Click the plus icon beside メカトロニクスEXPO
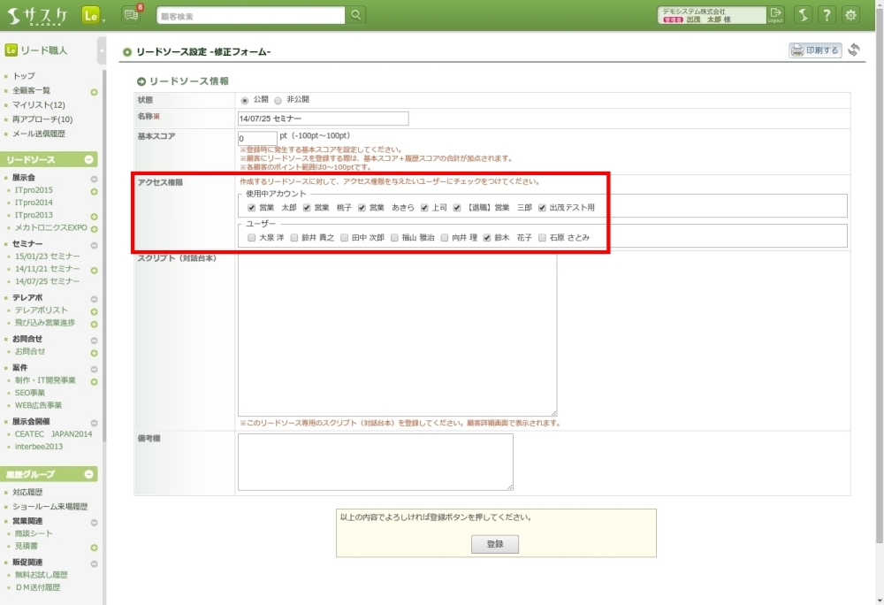This screenshot has width=884, height=605. point(94,228)
